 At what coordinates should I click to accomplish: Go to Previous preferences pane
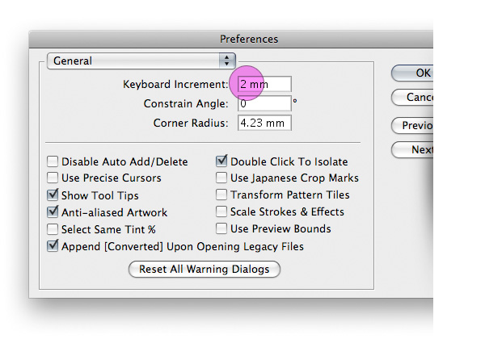coord(412,125)
